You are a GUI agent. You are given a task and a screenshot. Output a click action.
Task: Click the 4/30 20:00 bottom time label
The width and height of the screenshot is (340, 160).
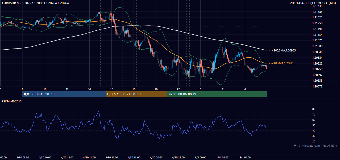click(x=156, y=157)
